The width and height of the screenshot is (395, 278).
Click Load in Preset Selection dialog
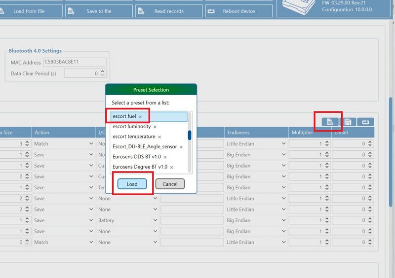pyautogui.click(x=132, y=184)
